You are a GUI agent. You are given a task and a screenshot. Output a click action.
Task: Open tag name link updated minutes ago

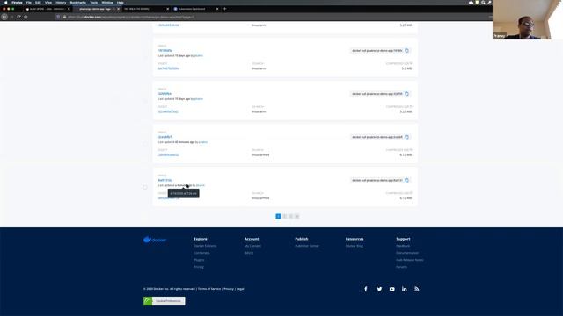[165, 137]
